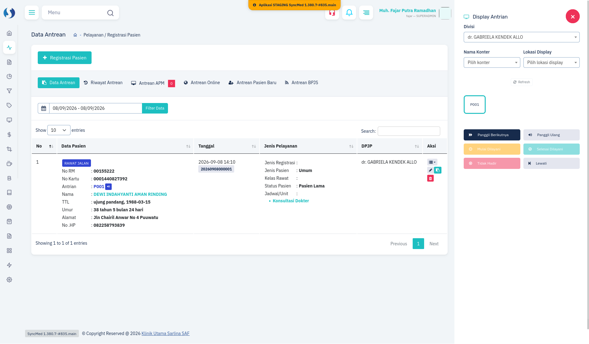Open the sidebar pie chart icon

[x=9, y=76]
